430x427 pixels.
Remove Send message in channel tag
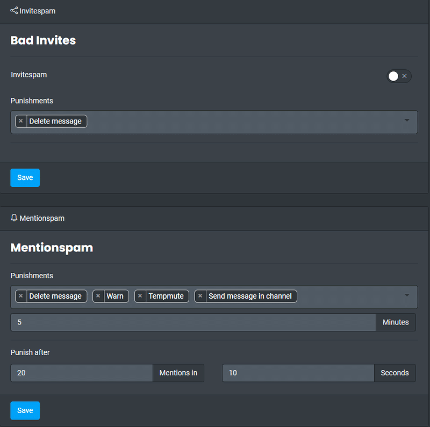pyautogui.click(x=200, y=296)
